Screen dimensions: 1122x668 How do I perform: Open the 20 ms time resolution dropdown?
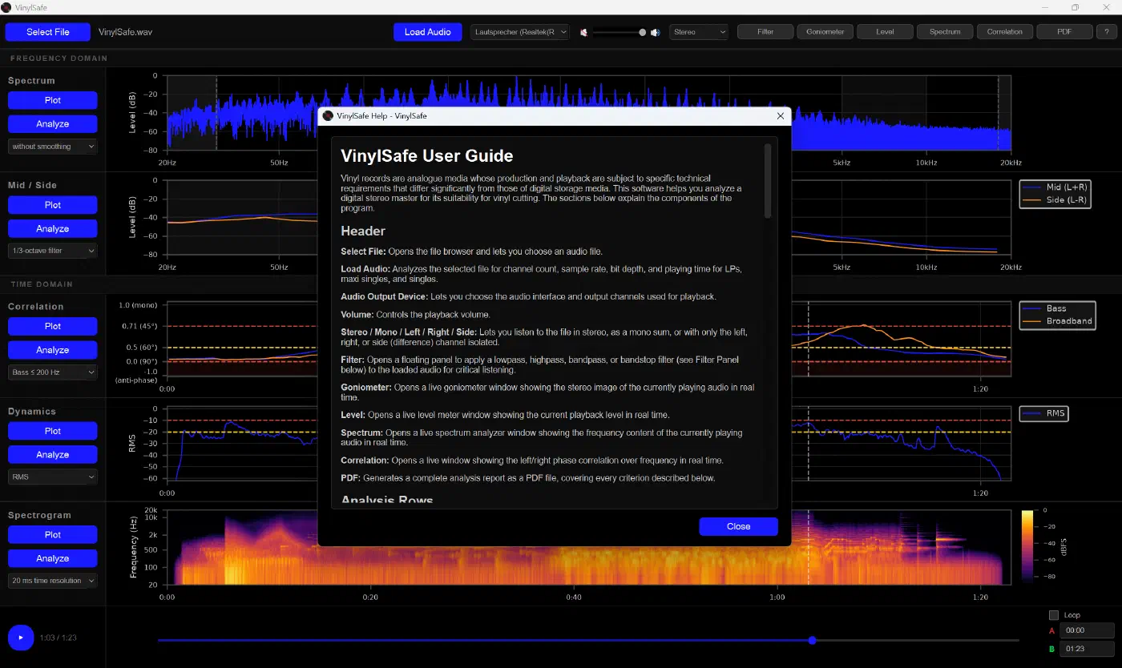(53, 581)
